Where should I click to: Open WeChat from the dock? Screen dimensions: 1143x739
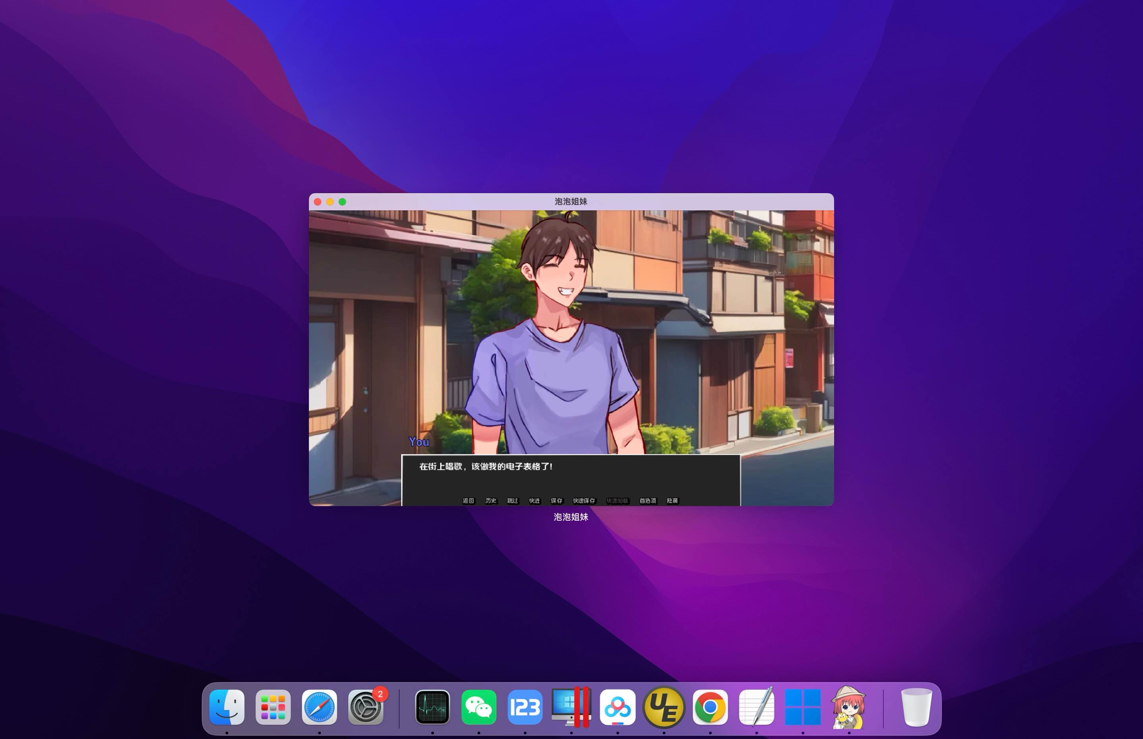[479, 707]
